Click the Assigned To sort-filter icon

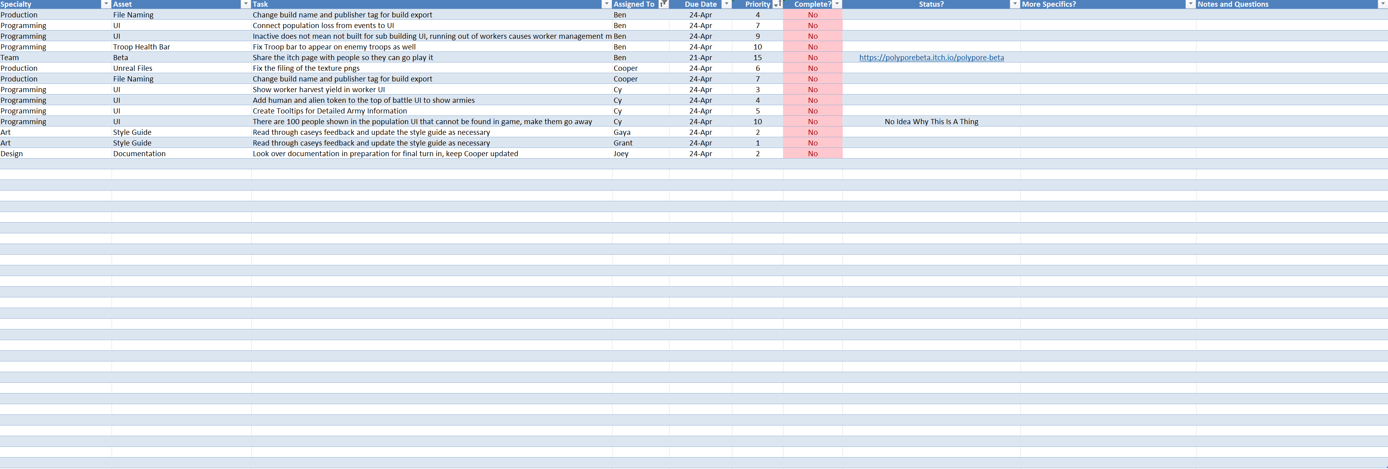(x=663, y=4)
